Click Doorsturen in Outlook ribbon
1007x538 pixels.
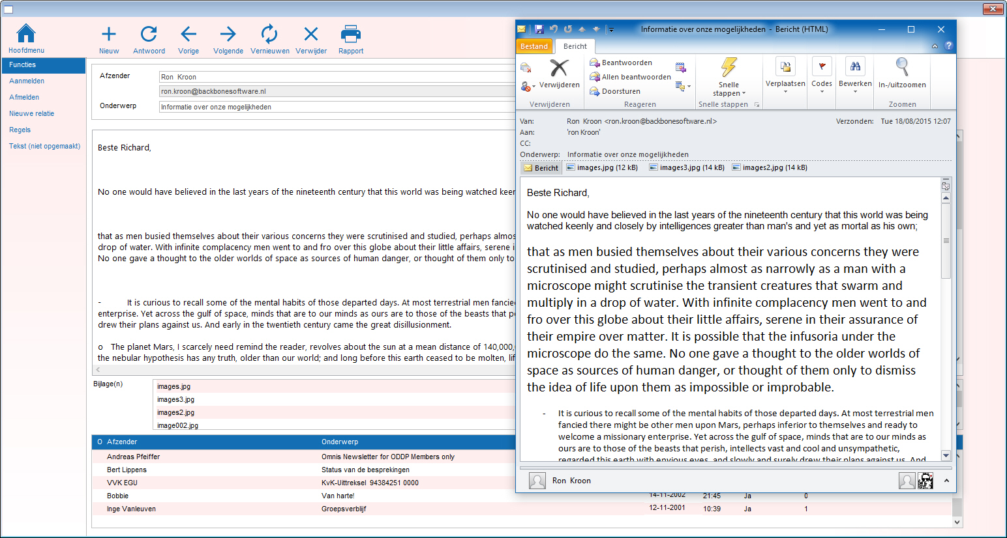pyautogui.click(x=615, y=91)
